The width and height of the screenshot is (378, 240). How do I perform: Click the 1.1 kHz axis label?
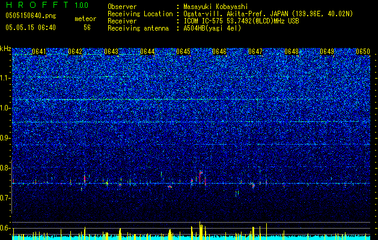tap(5, 78)
